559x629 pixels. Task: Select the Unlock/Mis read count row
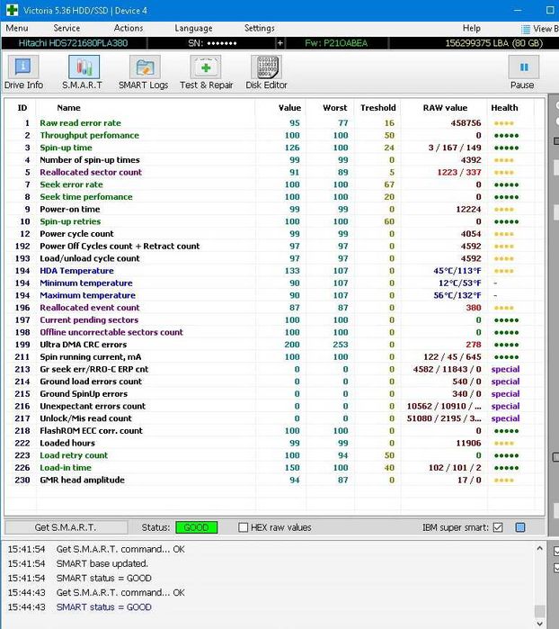point(274,418)
